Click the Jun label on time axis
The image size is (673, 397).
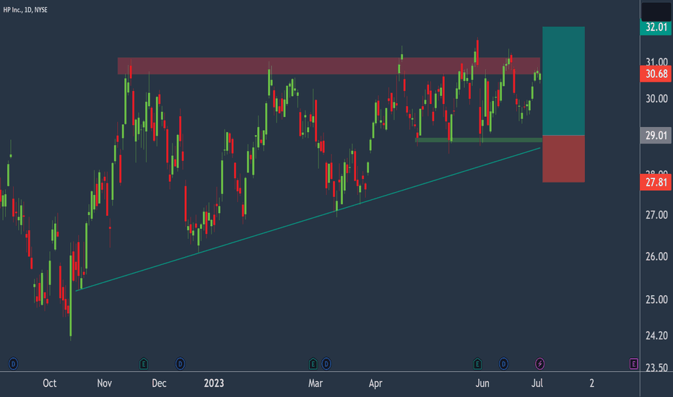click(482, 383)
